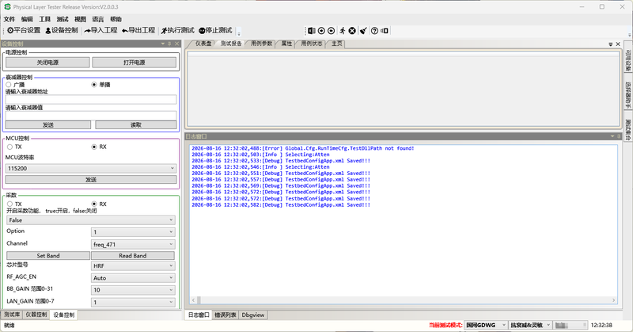Screen dimensions: 633x332
Task: Click 请输入衰减器值 input field
Action: [x=91, y=116]
